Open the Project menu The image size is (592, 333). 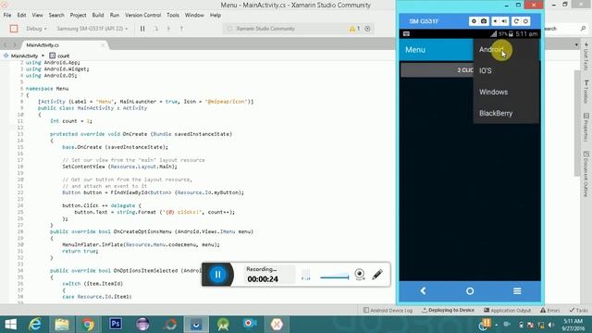click(78, 15)
